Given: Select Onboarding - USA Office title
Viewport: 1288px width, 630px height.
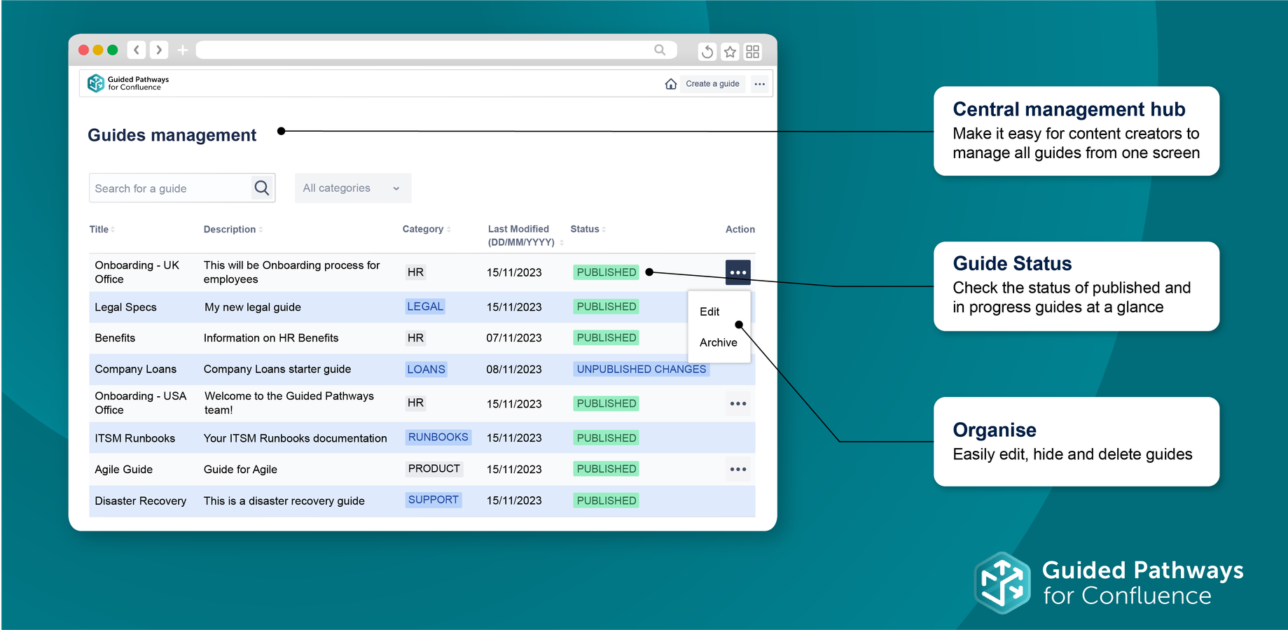Looking at the screenshot, I should click(140, 403).
